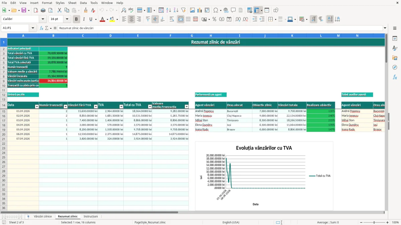Clear direct formatting

coord(93,10)
